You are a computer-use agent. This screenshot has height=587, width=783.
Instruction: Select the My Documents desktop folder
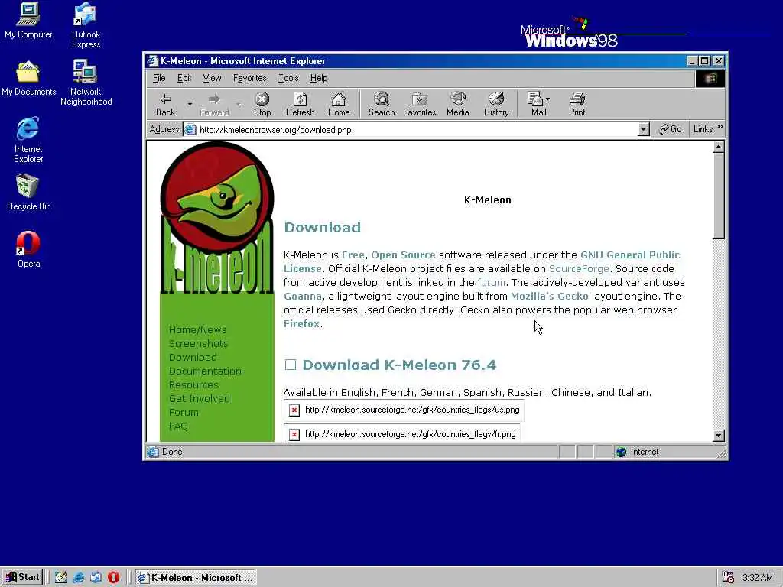click(x=28, y=79)
